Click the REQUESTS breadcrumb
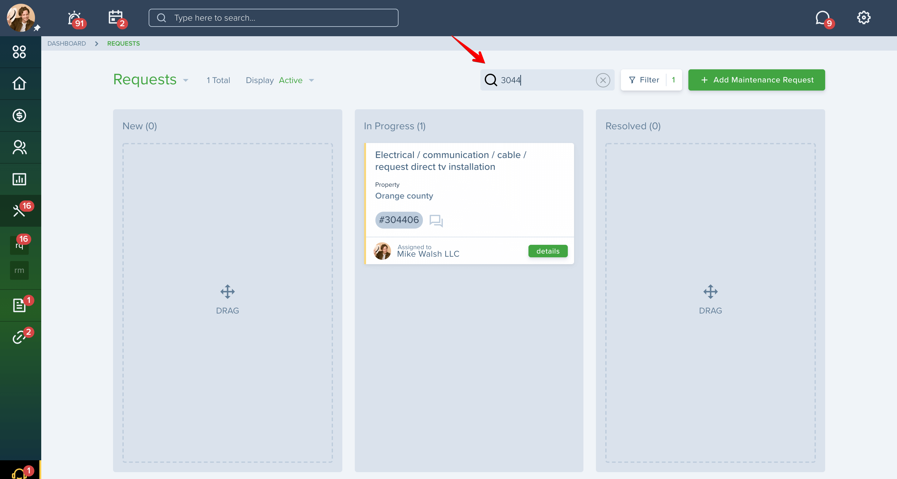Viewport: 897px width, 479px height. [124, 43]
